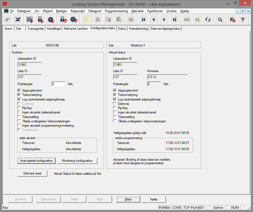Select the read transponder icon
The height and width of the screenshot is (212, 253).
pyautogui.click(x=73, y=19)
